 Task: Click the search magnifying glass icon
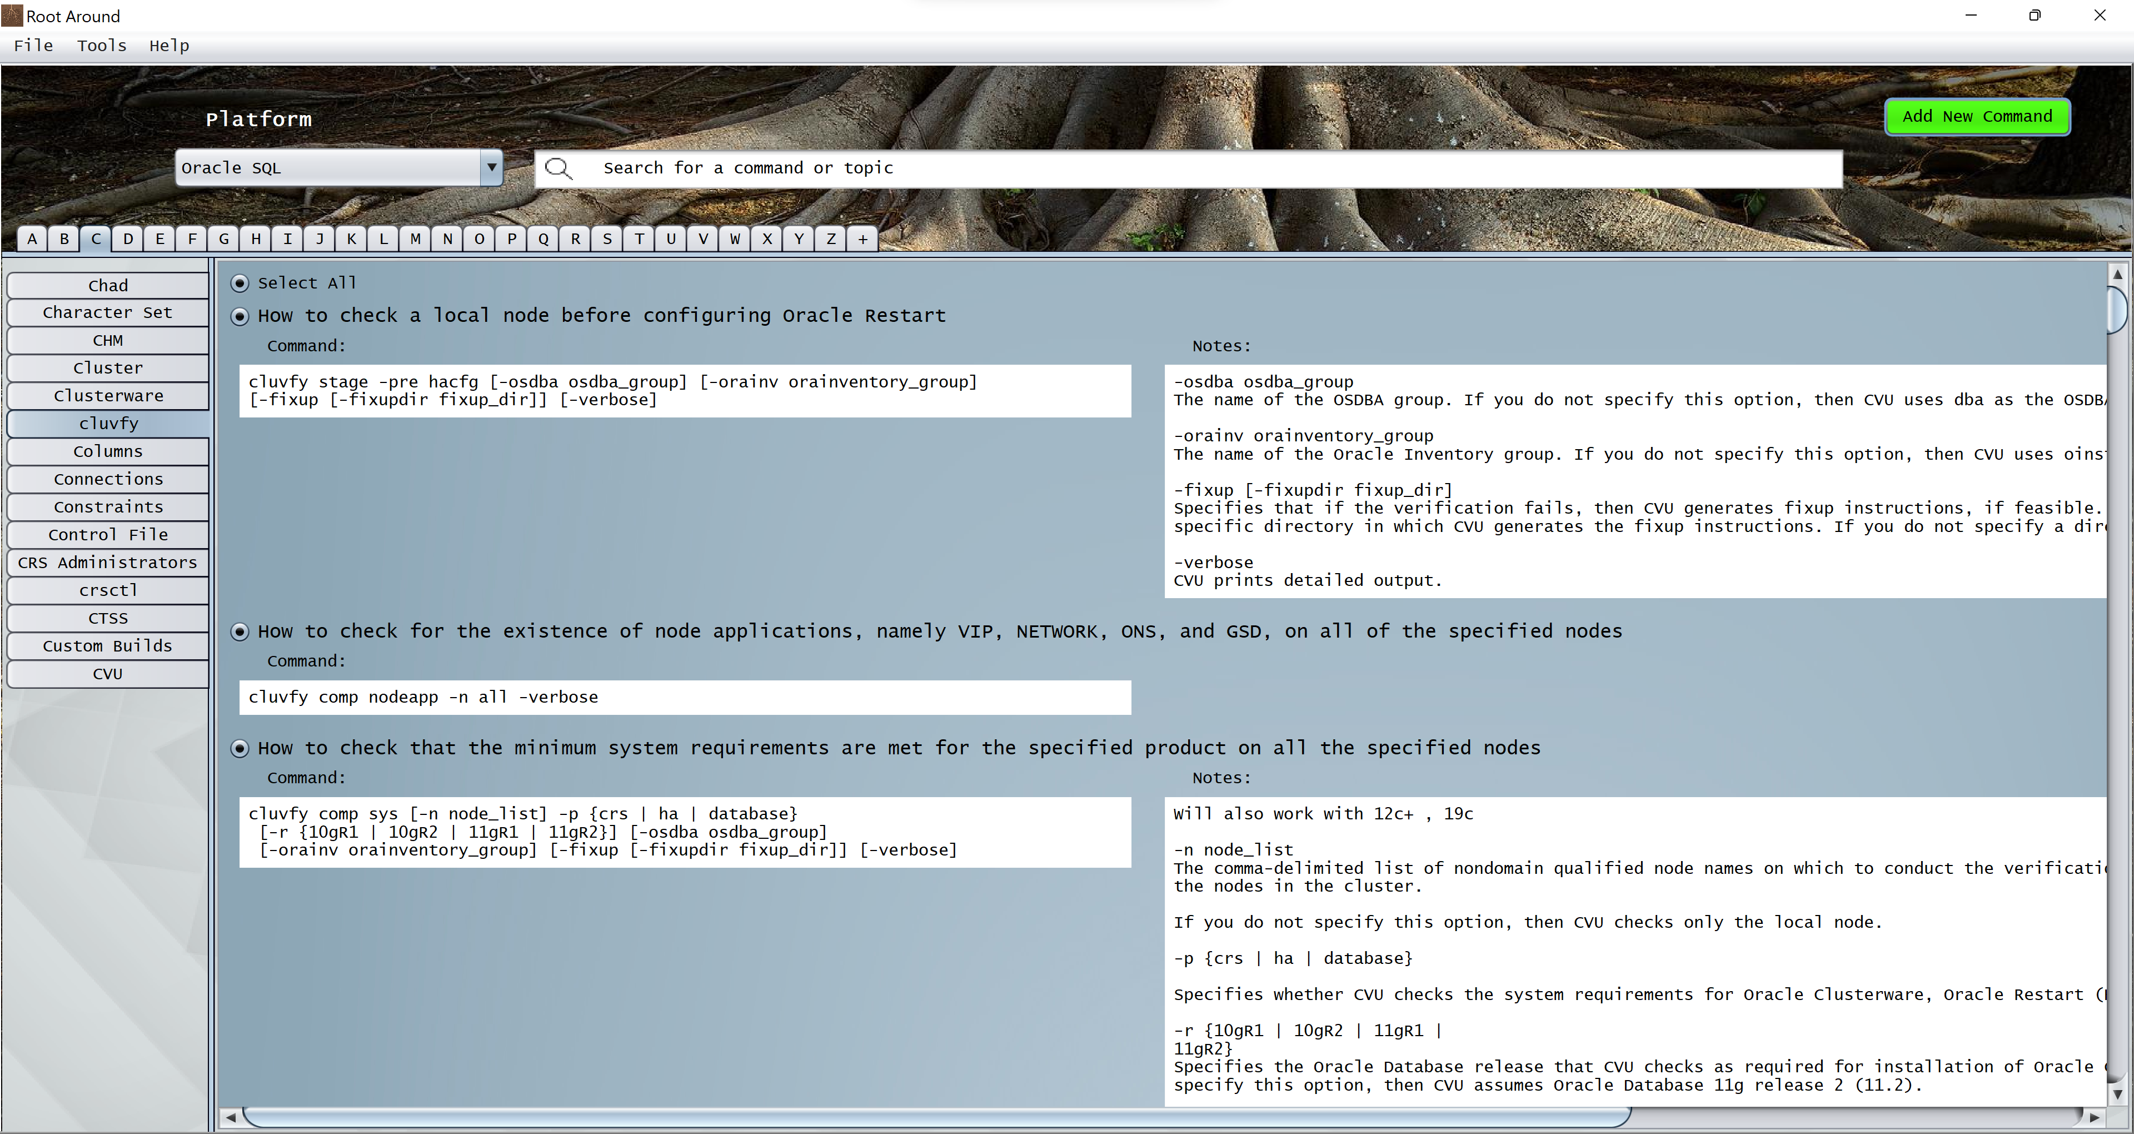tap(559, 168)
